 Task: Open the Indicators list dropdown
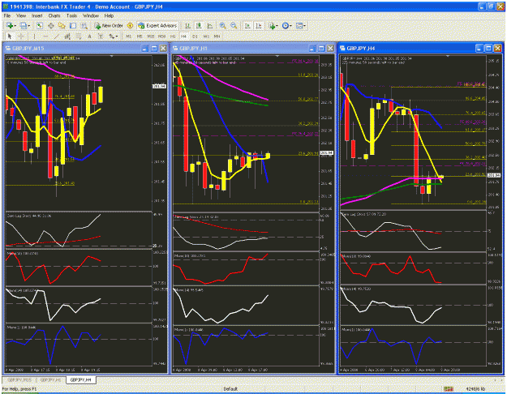coord(273,25)
